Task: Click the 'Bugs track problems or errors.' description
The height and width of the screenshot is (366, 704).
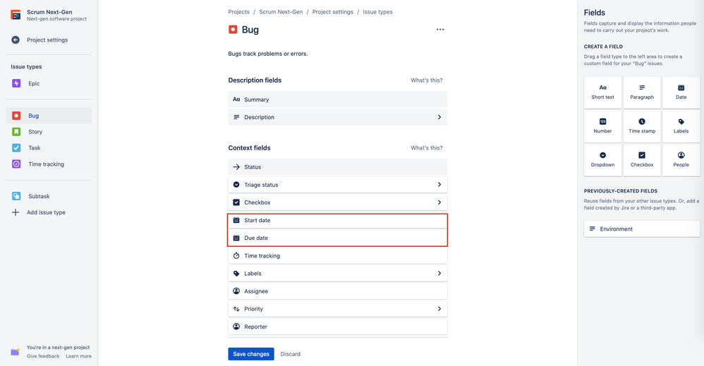Action: click(268, 54)
